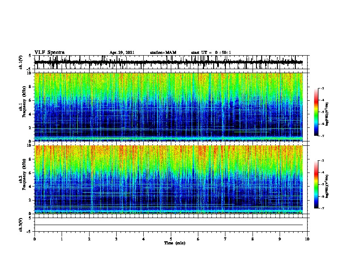This screenshot has height=268, width=346.
Task: Click time axis tick label "0"
Action: (x=35, y=239)
